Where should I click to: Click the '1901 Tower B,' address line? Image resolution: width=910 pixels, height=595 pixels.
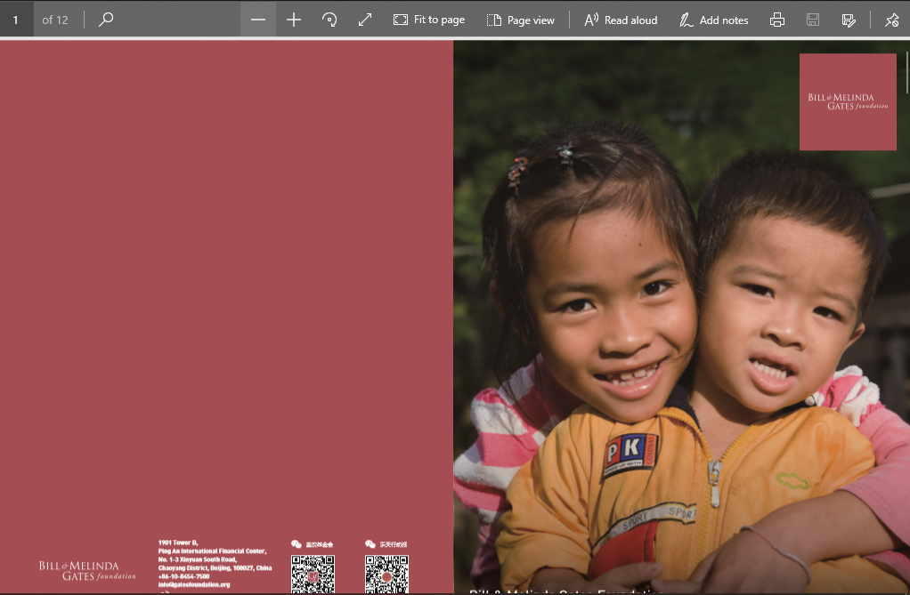tap(178, 543)
